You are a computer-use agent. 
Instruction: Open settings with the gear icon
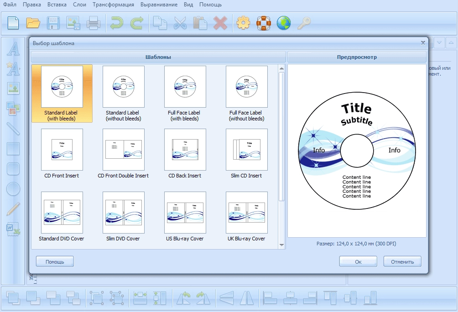click(x=243, y=23)
